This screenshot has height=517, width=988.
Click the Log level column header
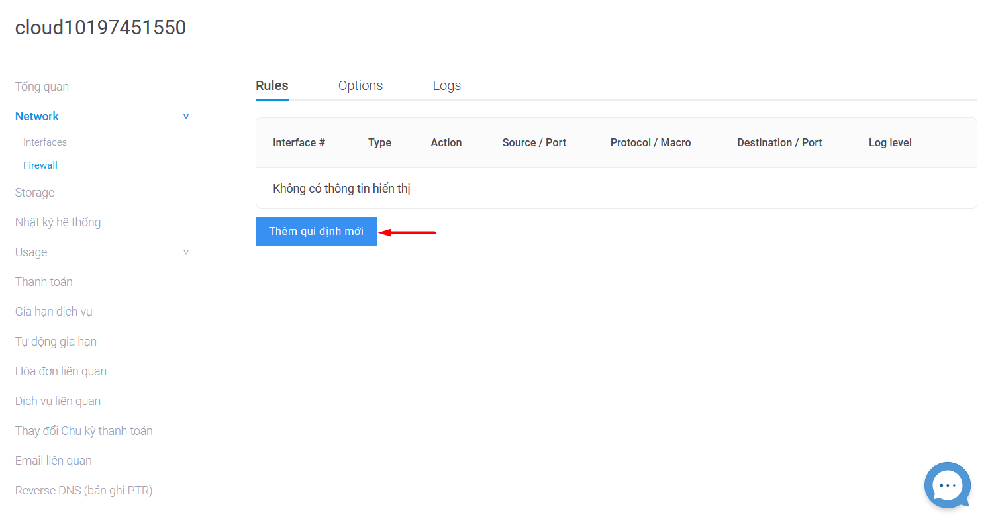pyautogui.click(x=890, y=143)
